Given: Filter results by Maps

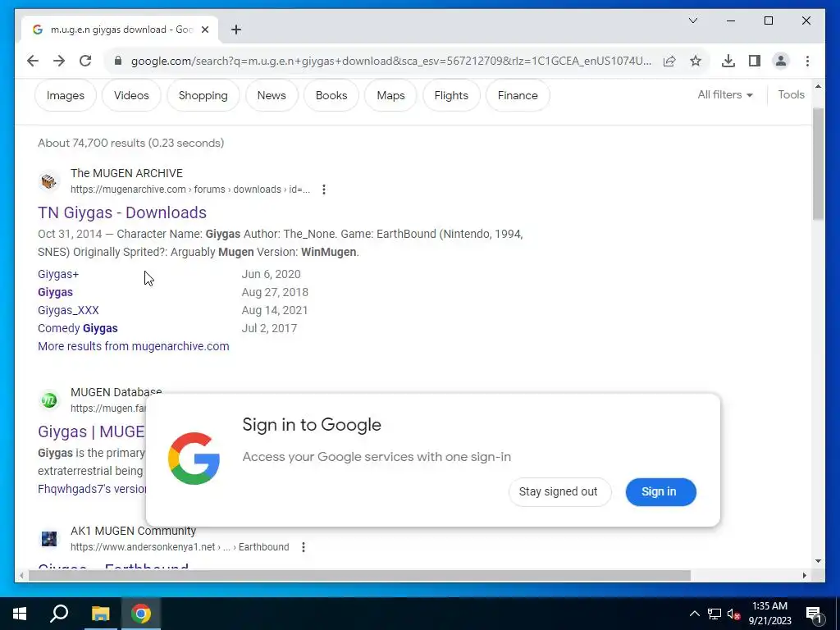Looking at the screenshot, I should click(390, 95).
